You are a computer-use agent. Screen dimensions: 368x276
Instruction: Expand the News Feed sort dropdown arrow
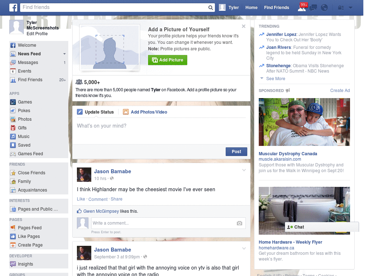(64, 54)
